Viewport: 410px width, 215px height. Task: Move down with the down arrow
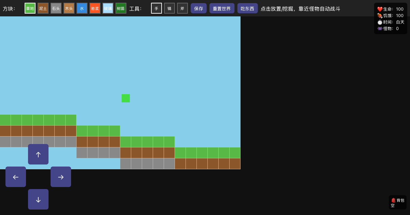pos(38,199)
